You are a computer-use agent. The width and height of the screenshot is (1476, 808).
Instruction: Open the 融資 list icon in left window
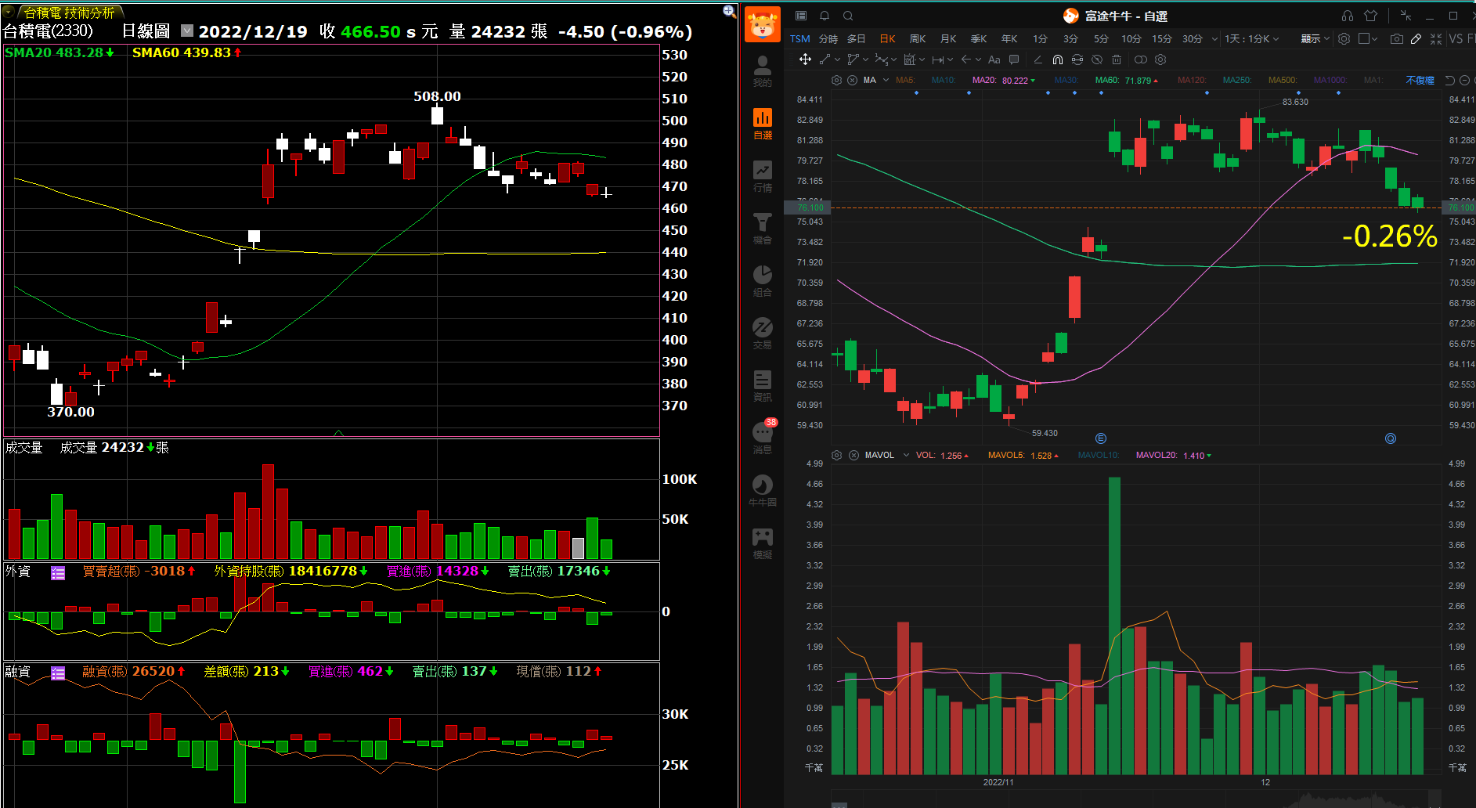point(58,673)
